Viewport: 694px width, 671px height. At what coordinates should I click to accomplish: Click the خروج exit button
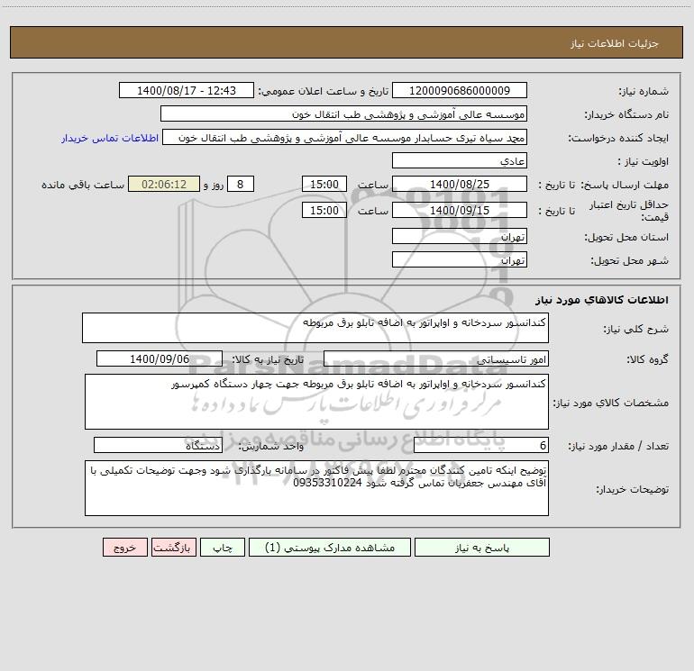coord(124,548)
